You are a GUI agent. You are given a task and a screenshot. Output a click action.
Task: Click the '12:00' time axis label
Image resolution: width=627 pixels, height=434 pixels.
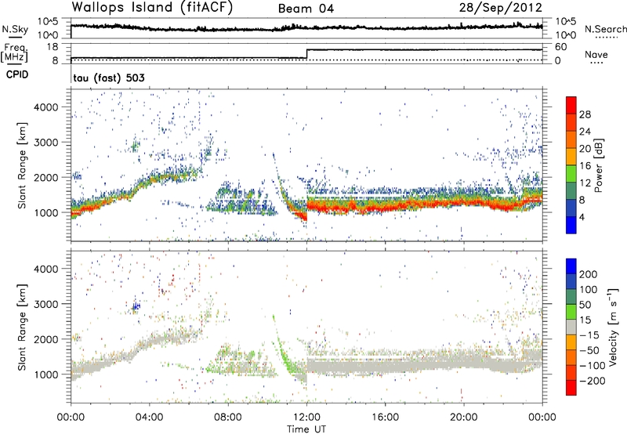[x=306, y=418]
